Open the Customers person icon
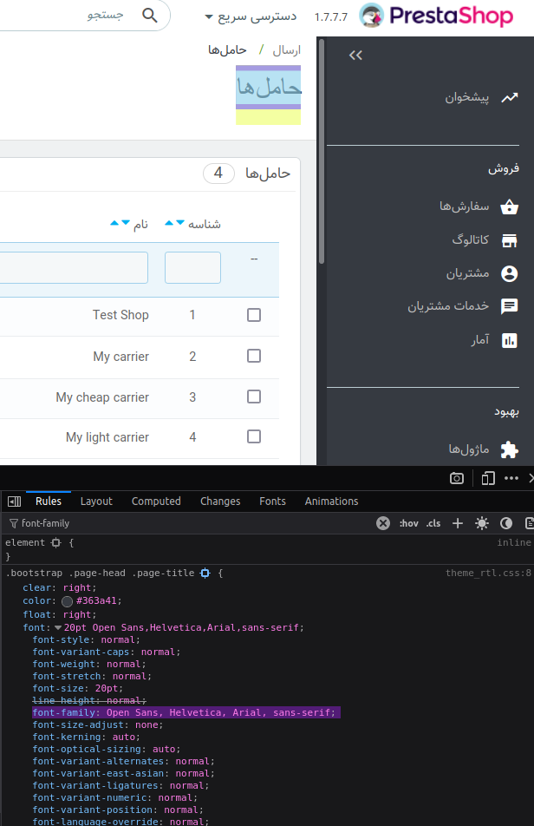The image size is (534, 826). point(509,274)
